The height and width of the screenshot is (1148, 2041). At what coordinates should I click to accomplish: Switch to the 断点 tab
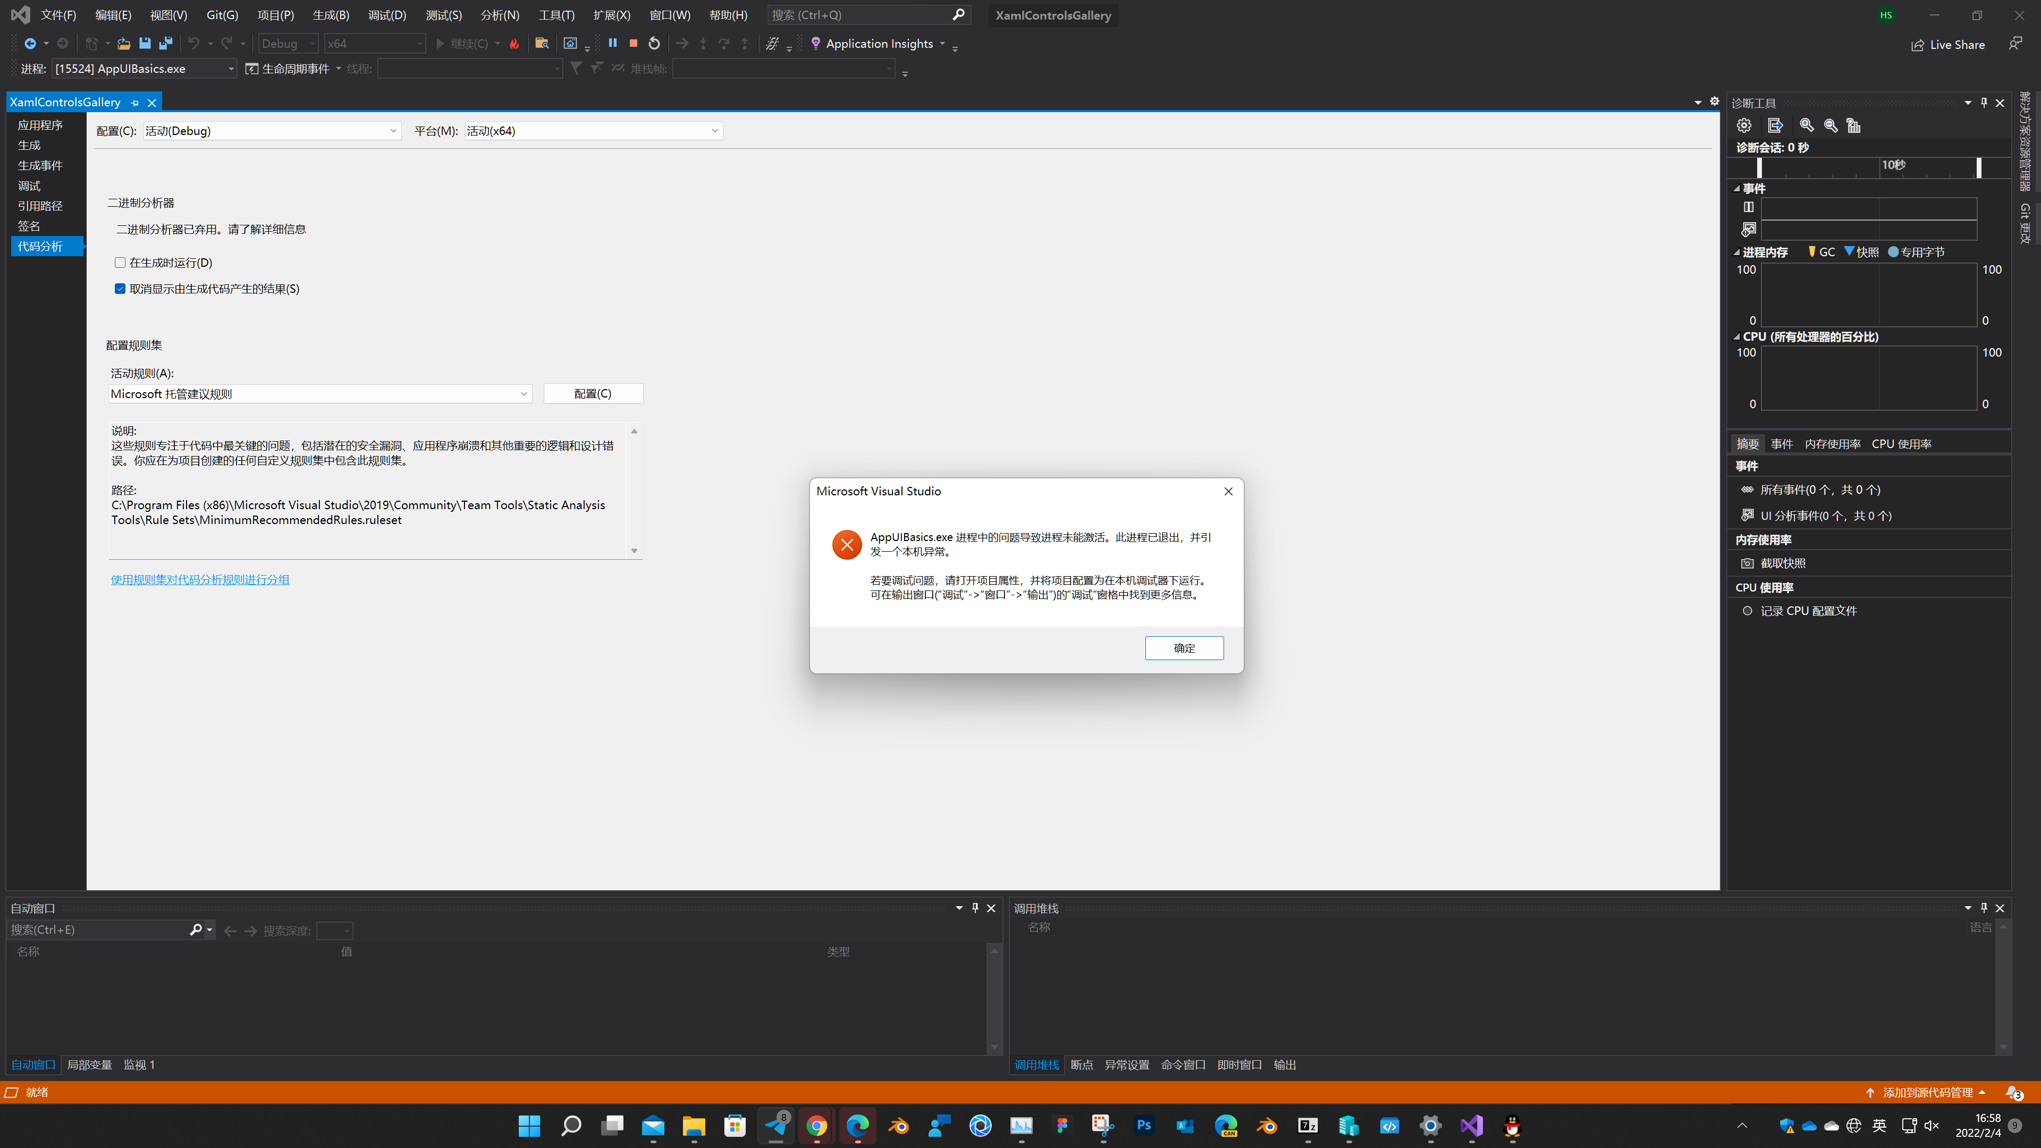1082,1065
